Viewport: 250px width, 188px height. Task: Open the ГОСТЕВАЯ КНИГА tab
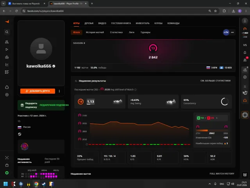121,23
